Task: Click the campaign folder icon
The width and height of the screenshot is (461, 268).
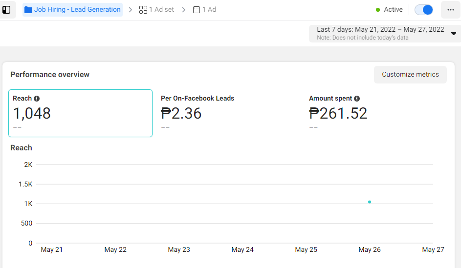Action: [28, 10]
